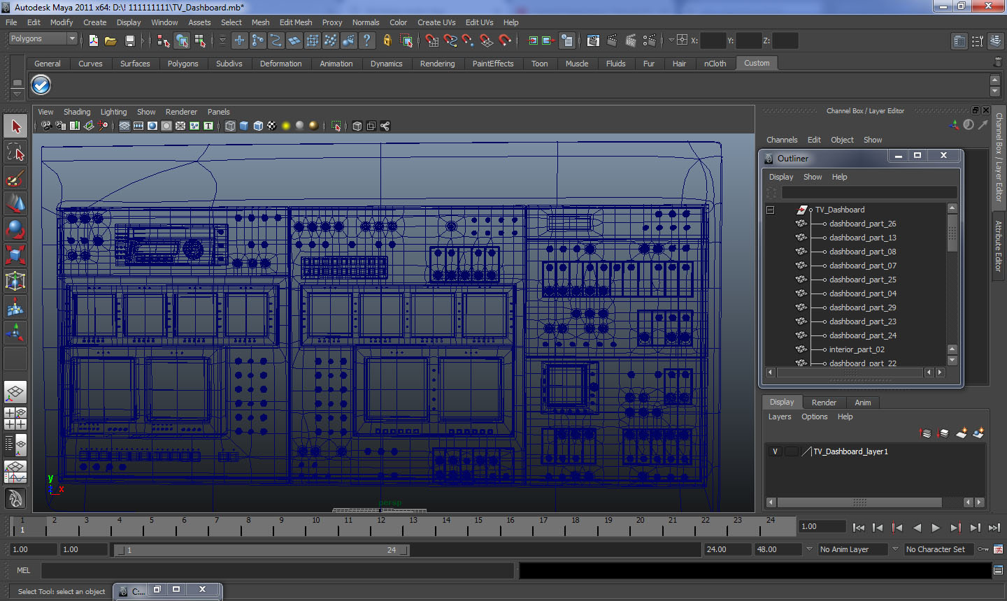Click the Open Scene folder icon
The height and width of the screenshot is (601, 1007).
pos(110,41)
